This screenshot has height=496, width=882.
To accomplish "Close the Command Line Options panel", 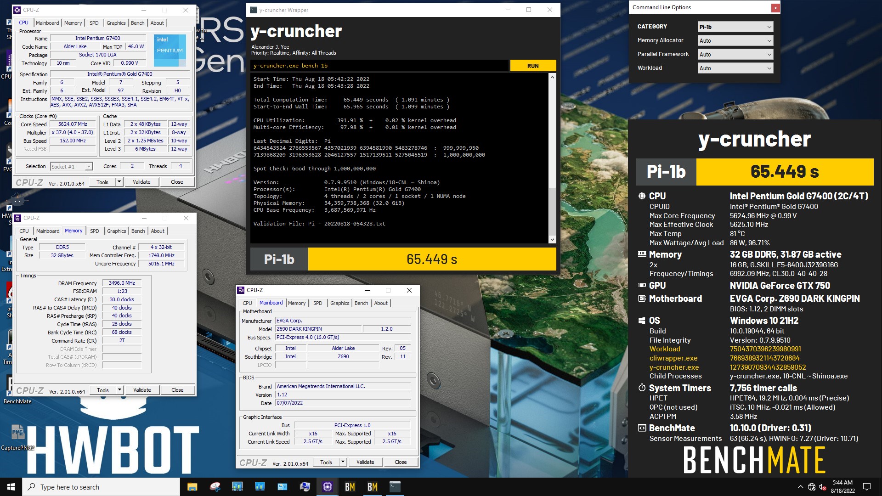I will click(x=775, y=7).
